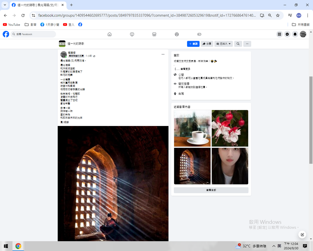Open the Gaming icon in top nav
The image size is (313, 251).
pos(199,34)
